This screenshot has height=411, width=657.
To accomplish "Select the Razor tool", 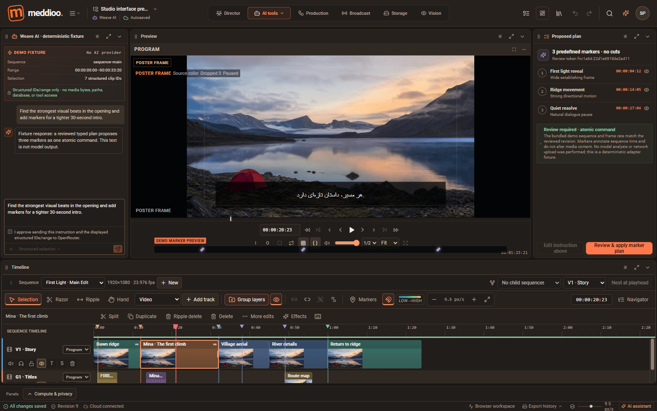I will [57, 300].
